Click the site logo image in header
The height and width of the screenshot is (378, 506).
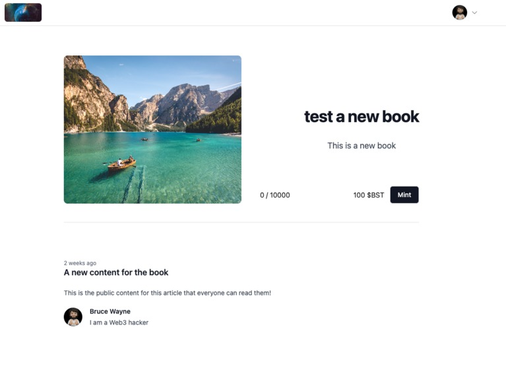(x=23, y=13)
